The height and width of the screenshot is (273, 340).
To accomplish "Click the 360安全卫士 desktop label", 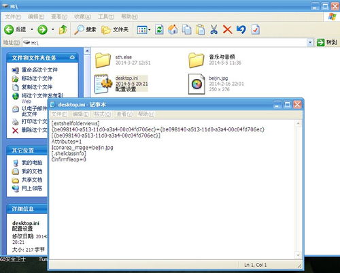I will coord(13,259).
